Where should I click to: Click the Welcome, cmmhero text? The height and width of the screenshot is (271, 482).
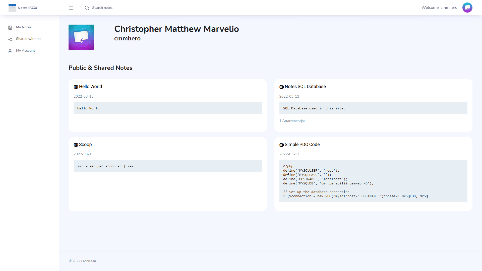pos(439,8)
